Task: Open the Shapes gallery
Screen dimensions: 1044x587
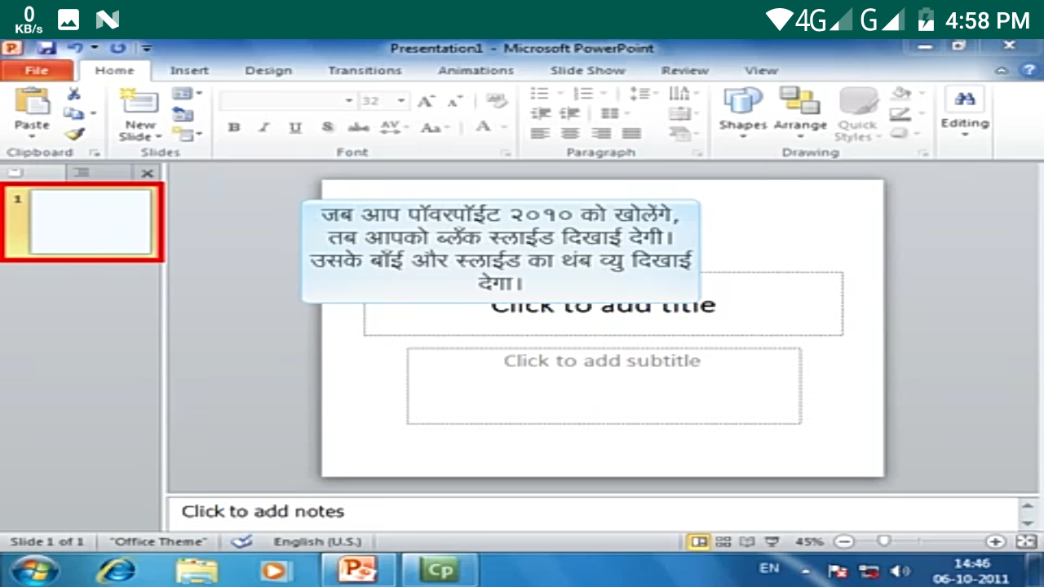Action: coord(742,103)
